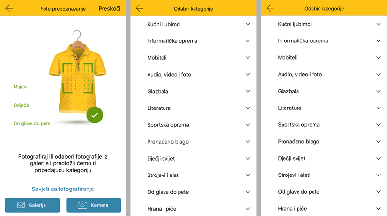Viewport: 387px width, 216px height.
Task: Click the hanger hook above the shirt
Action: tap(77, 35)
